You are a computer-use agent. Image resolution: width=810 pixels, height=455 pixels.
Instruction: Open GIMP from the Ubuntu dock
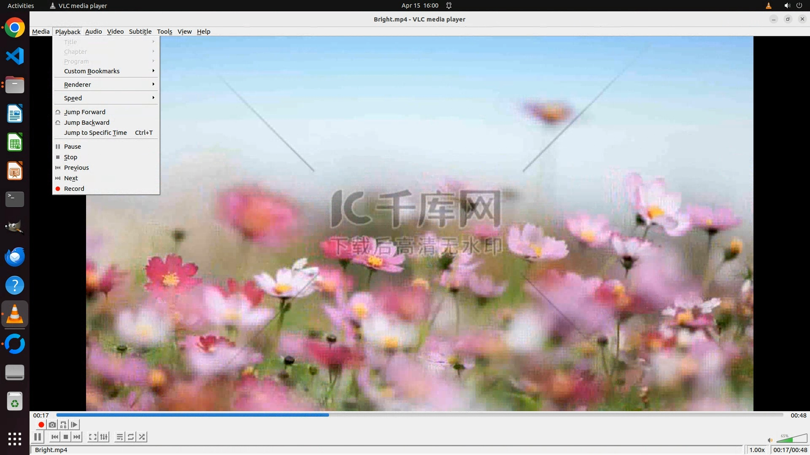(15, 228)
